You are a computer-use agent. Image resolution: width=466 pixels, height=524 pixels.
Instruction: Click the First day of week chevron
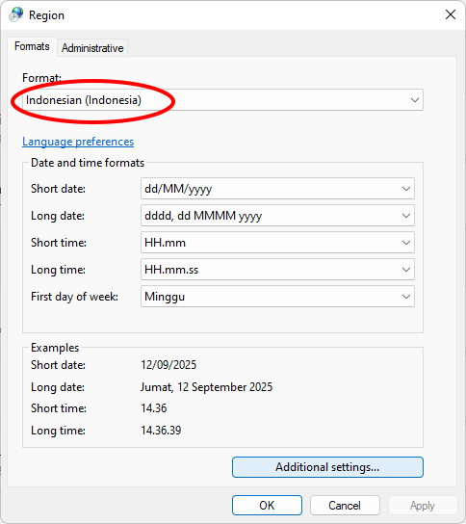tap(406, 297)
